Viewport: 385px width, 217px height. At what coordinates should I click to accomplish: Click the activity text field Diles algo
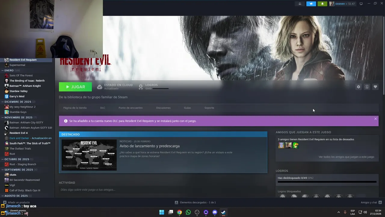coord(162,190)
